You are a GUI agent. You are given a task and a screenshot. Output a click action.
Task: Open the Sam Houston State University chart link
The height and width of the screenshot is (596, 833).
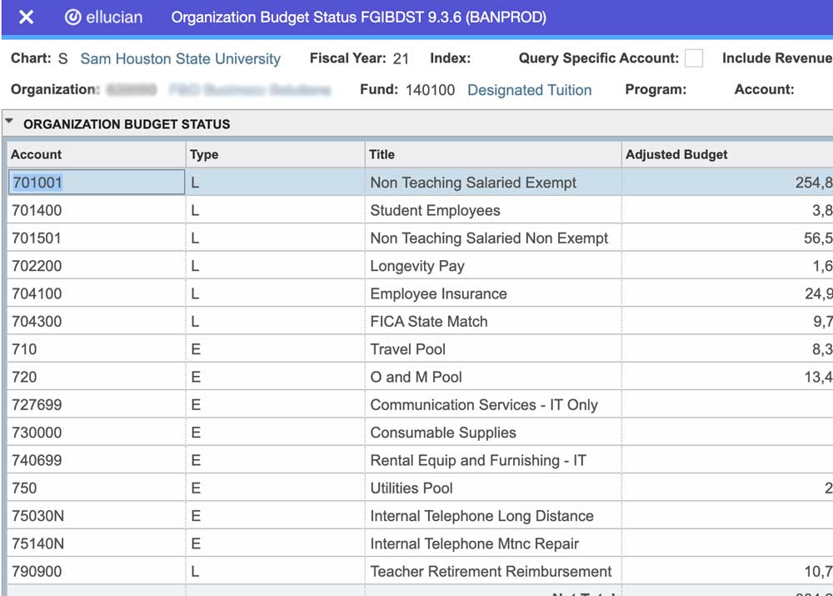coord(179,59)
